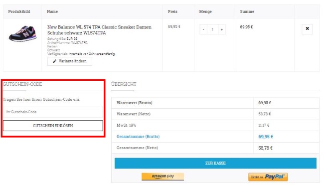This screenshot has height=185, width=324.
Task: Choose the Direkt zu PayPal button
Action: [268, 177]
